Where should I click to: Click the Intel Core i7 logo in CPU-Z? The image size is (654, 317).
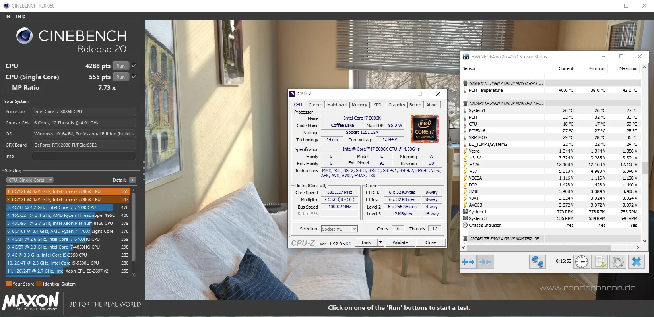[x=425, y=129]
